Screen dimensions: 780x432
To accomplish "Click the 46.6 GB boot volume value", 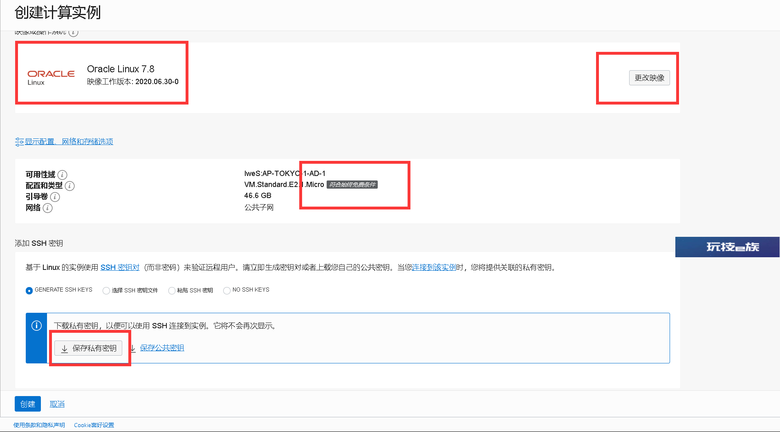I will coord(258,196).
